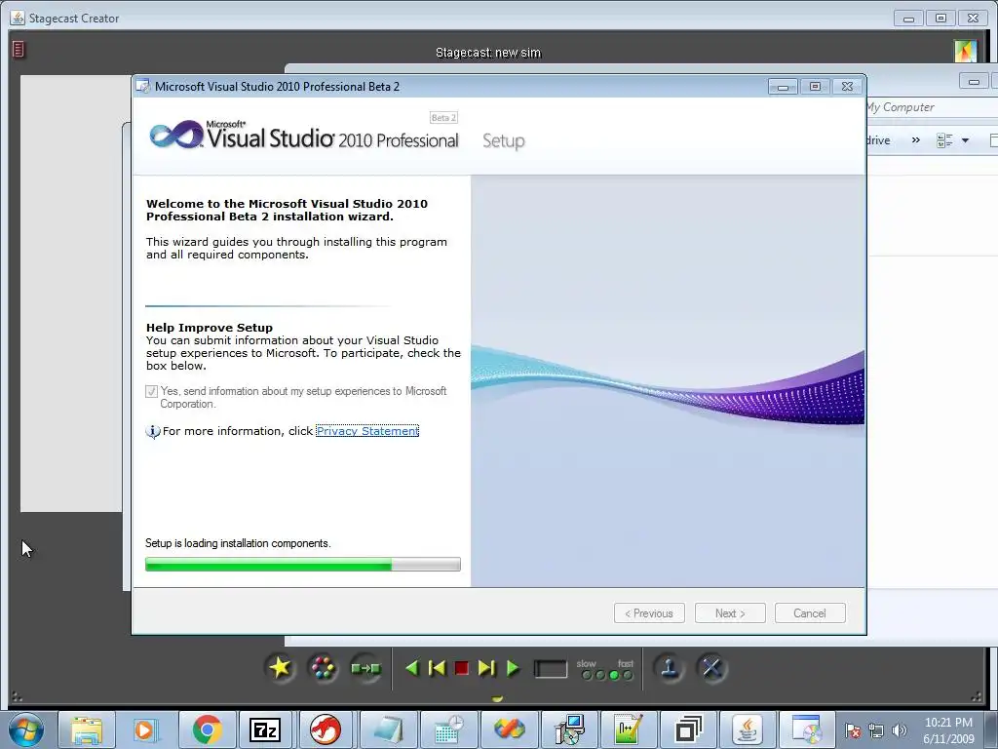This screenshot has height=749, width=998.
Task: Click the Stagecast: new sim title text
Action: tap(488, 53)
